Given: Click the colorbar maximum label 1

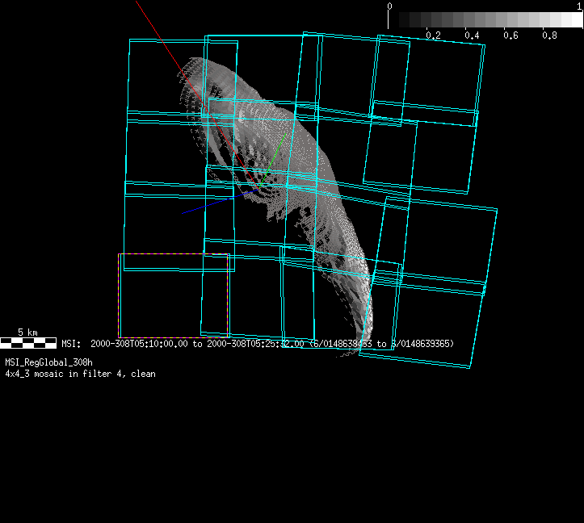Looking at the screenshot, I should (579, 6).
